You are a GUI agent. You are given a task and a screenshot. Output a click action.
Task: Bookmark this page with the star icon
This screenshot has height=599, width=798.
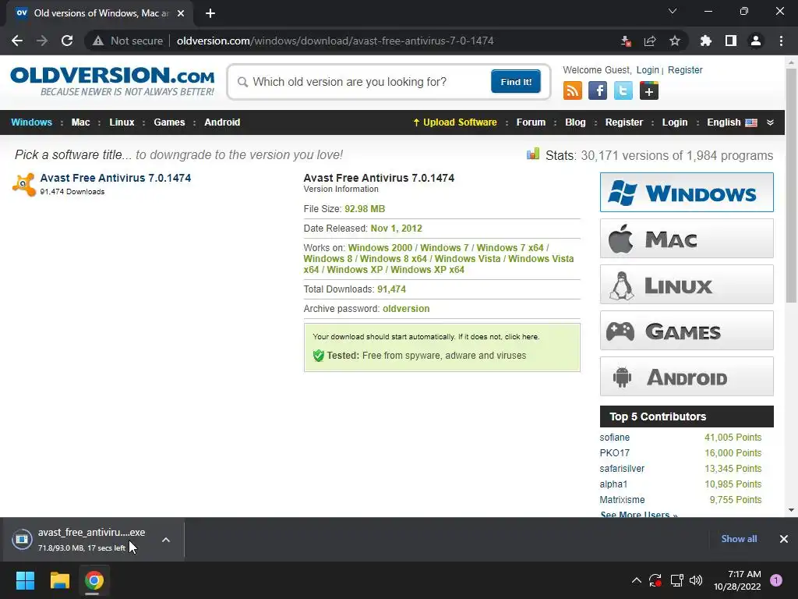675,41
